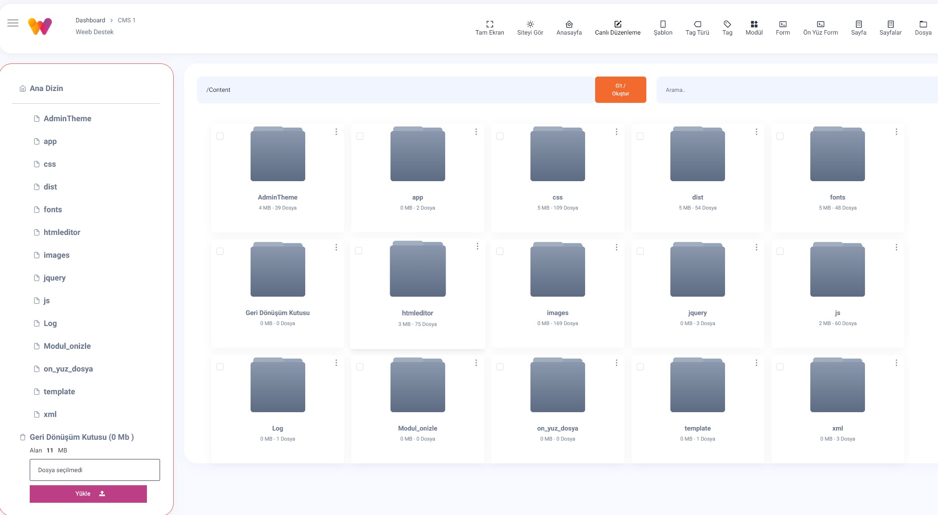Open three-dot menu for template folder
938x515 pixels.
757,363
